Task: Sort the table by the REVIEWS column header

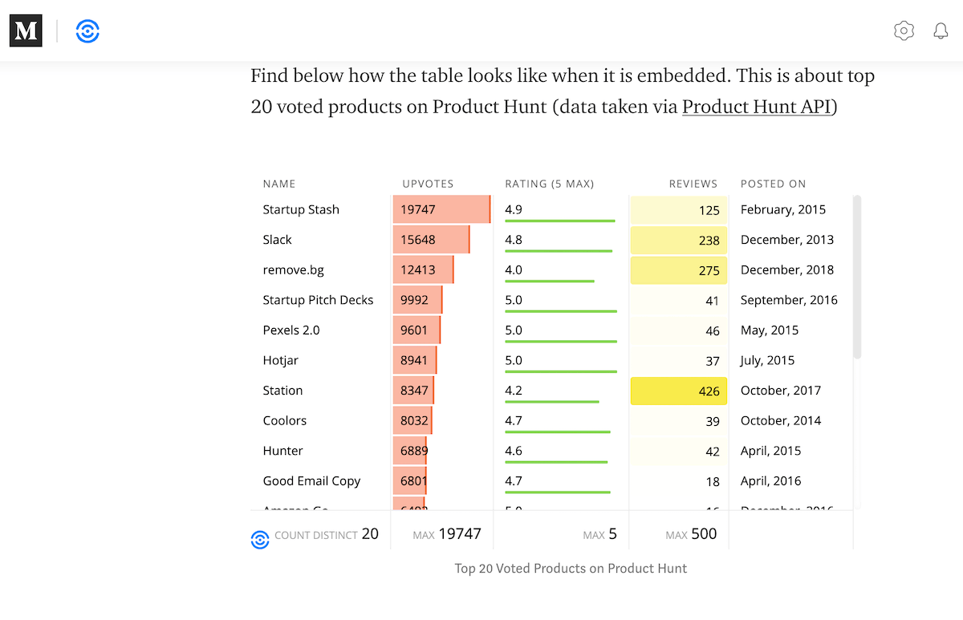Action: 693,184
